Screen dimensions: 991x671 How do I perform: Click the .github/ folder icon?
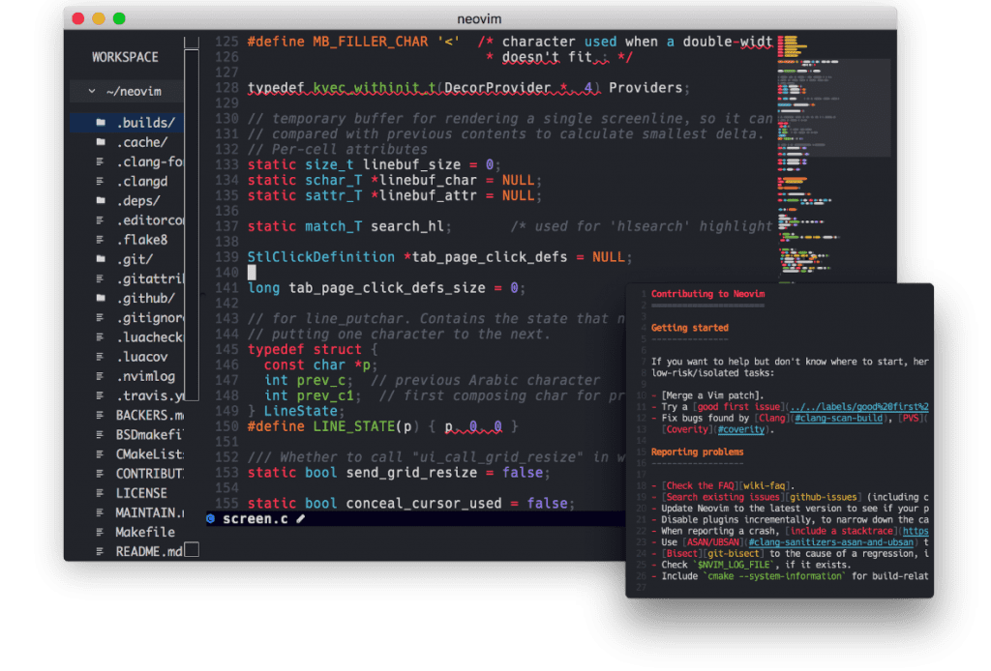click(101, 298)
